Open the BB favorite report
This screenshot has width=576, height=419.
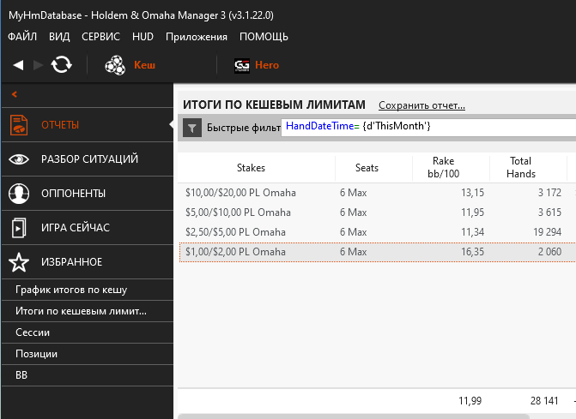(x=88, y=375)
